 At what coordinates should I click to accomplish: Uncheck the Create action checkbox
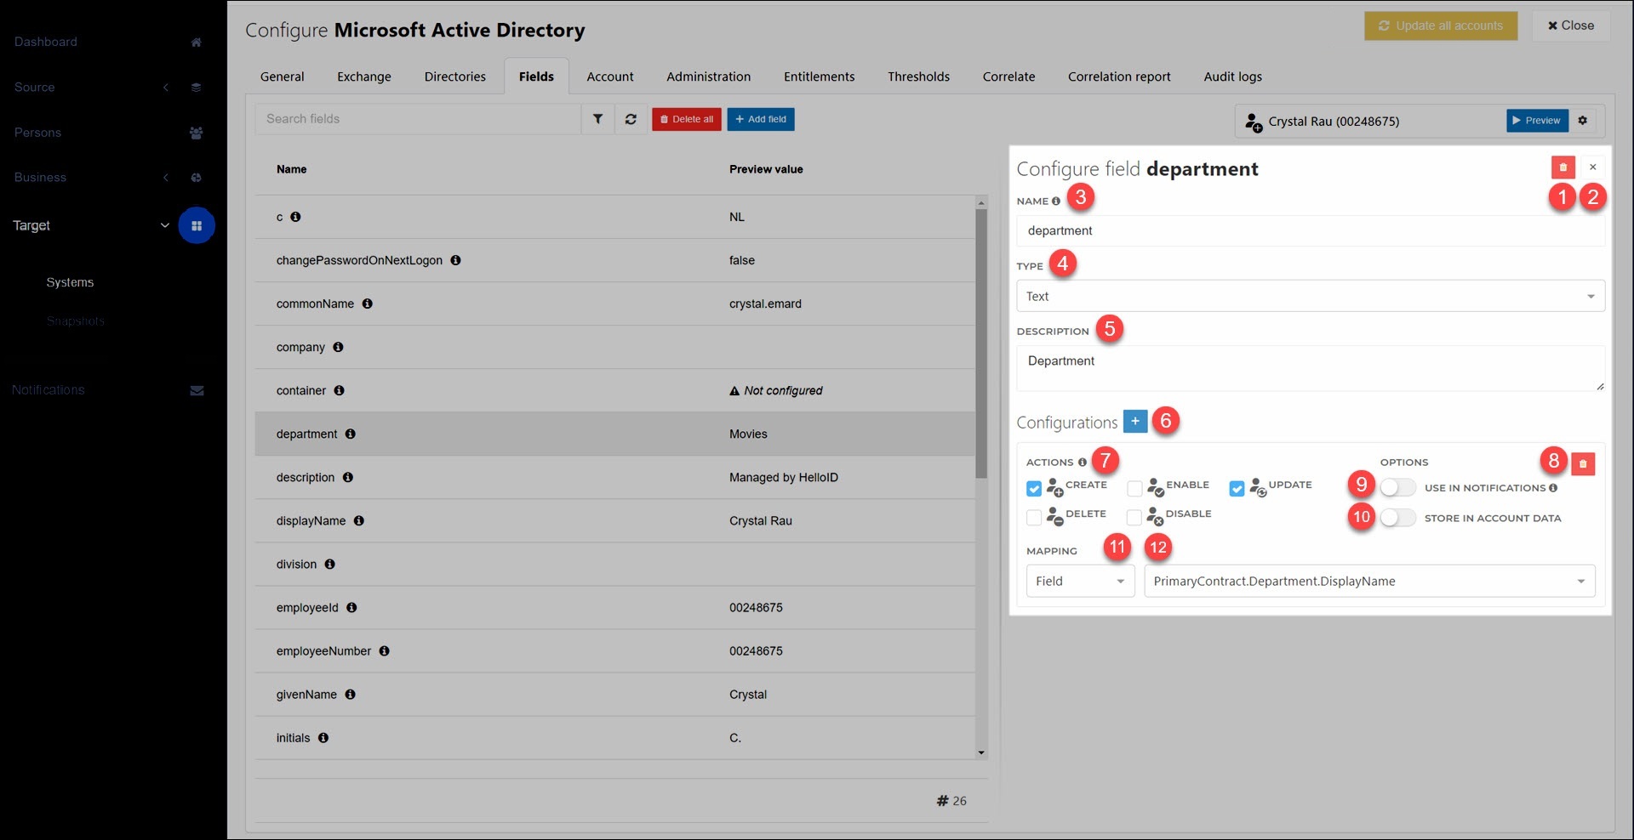pos(1034,489)
